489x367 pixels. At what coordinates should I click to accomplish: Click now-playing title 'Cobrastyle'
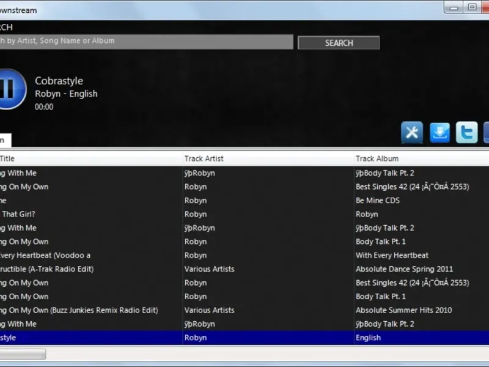[59, 81]
